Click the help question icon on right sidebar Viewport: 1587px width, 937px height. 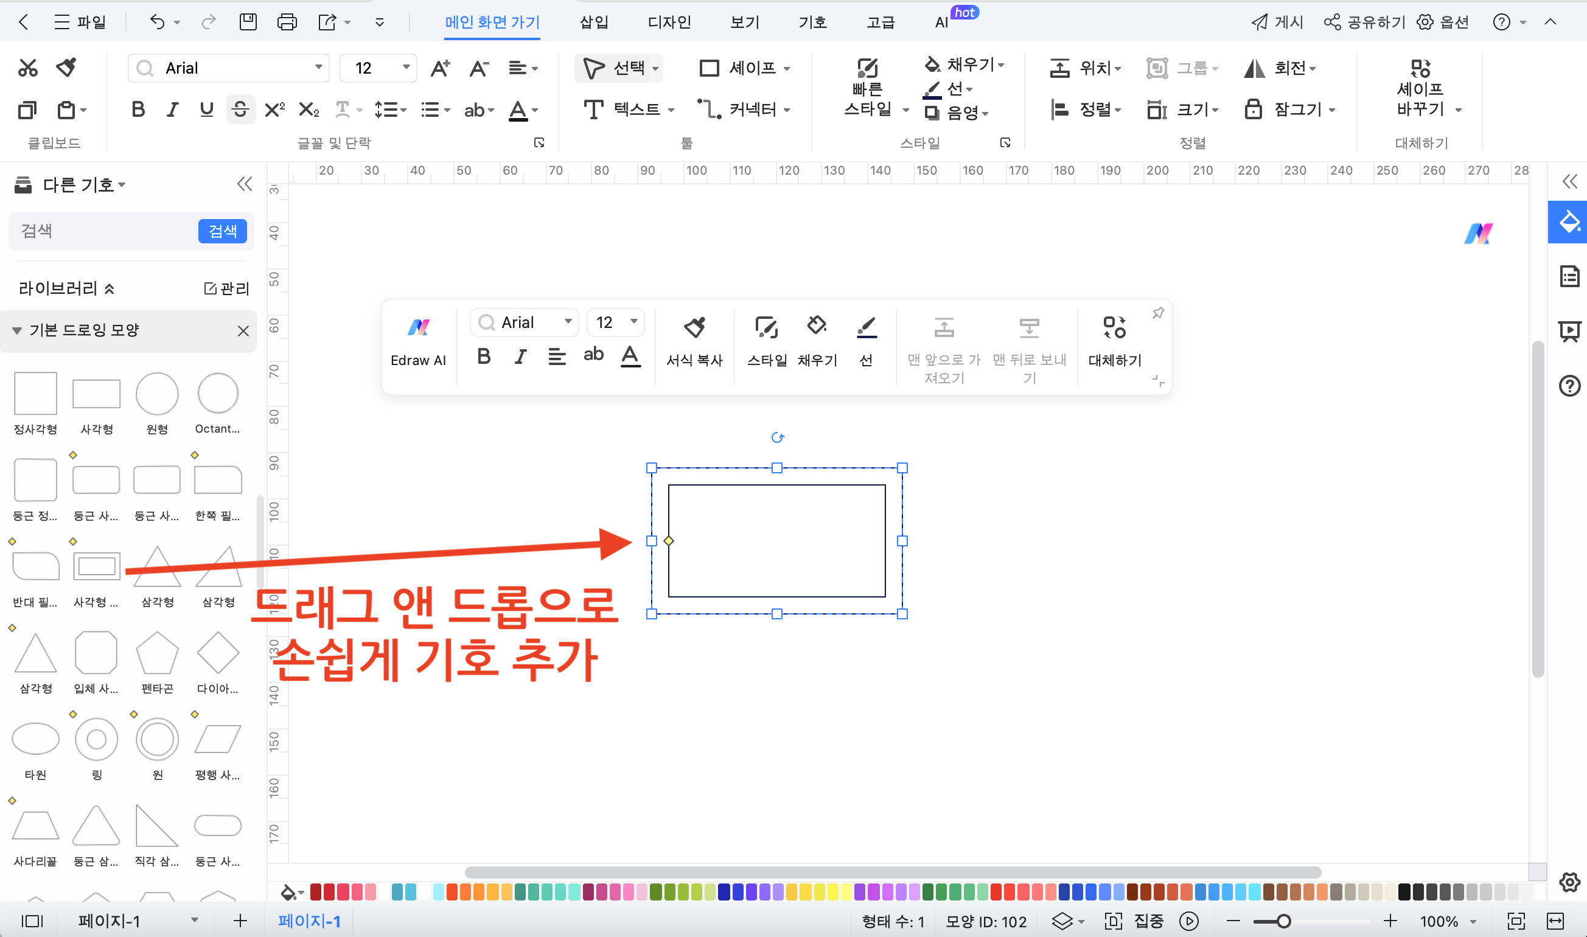click(1569, 385)
